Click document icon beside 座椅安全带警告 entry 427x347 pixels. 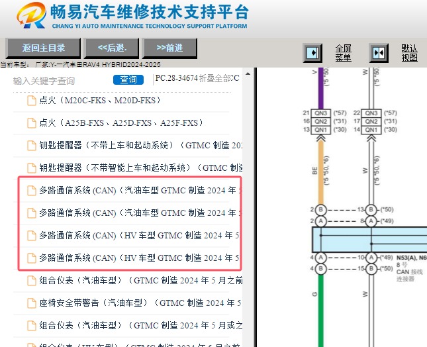[x=32, y=303]
